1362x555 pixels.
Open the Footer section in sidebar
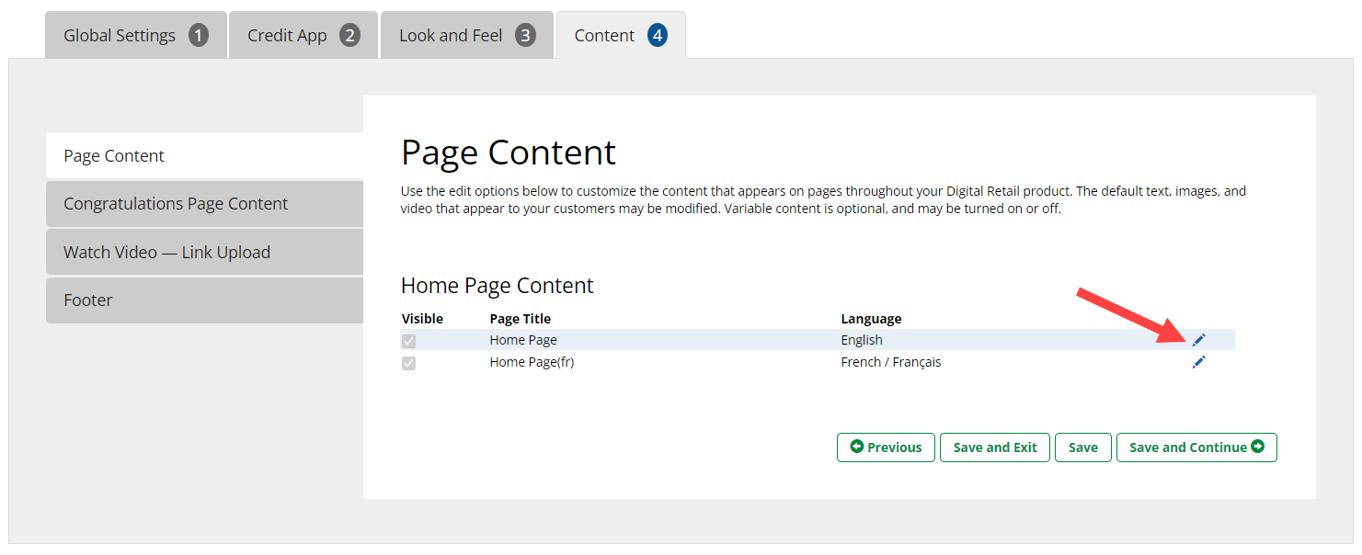point(88,300)
